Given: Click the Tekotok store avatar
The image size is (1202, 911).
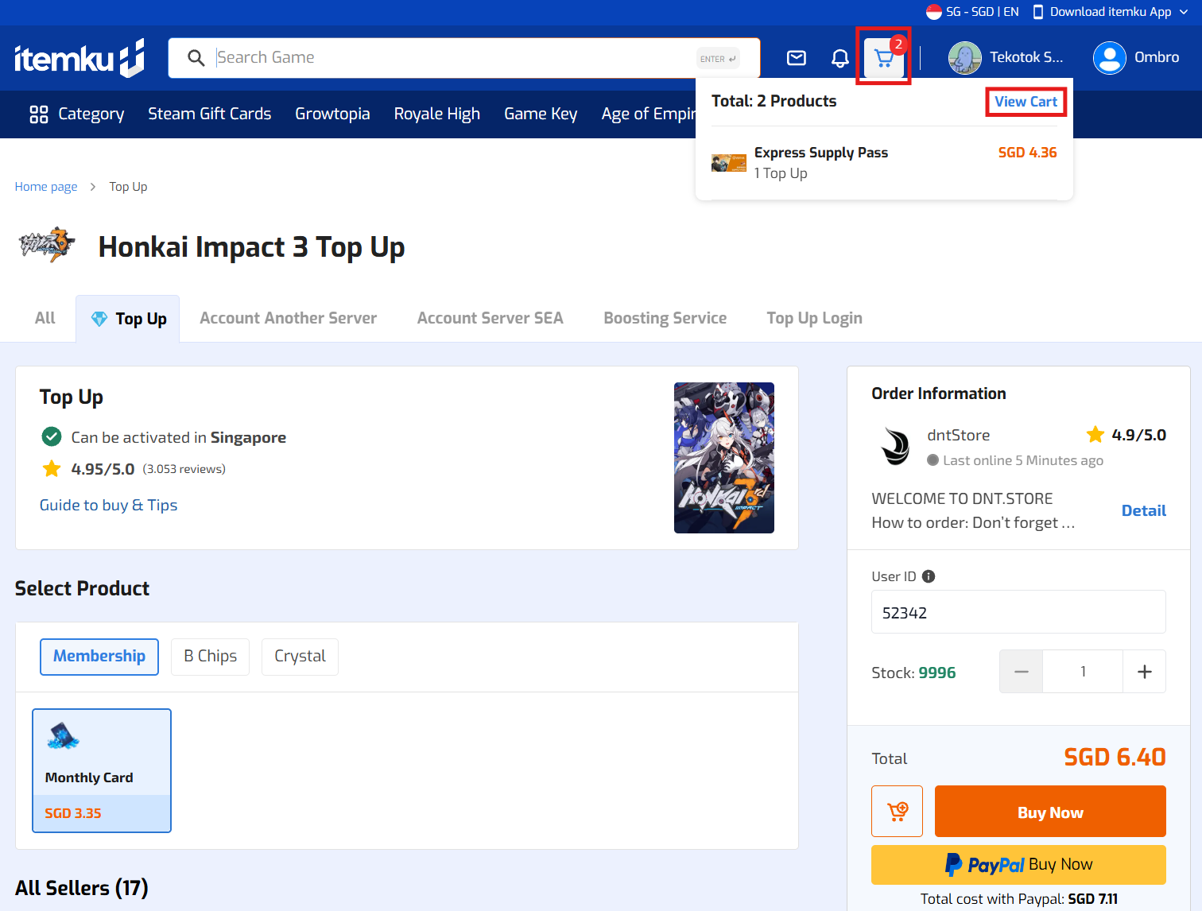Looking at the screenshot, I should click(964, 57).
